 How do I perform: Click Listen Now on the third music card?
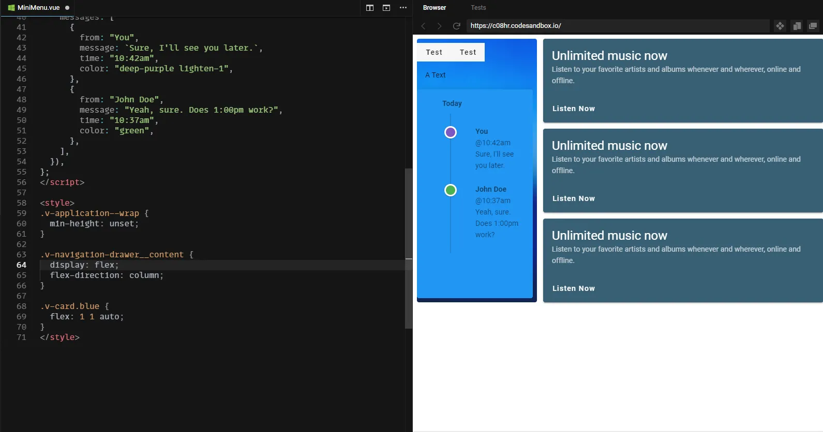(x=573, y=288)
